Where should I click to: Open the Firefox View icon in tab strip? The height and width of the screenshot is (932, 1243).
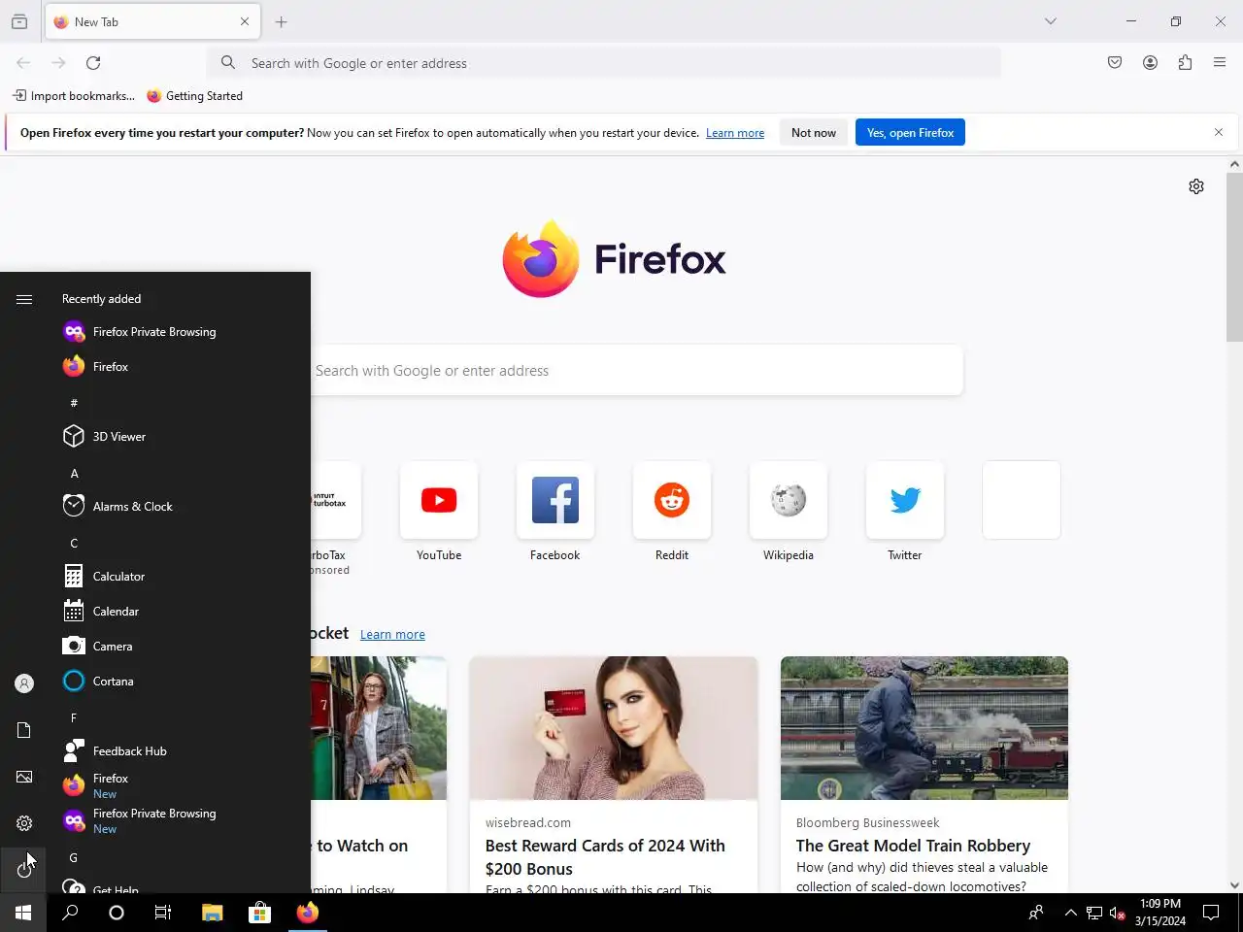pos(19,21)
